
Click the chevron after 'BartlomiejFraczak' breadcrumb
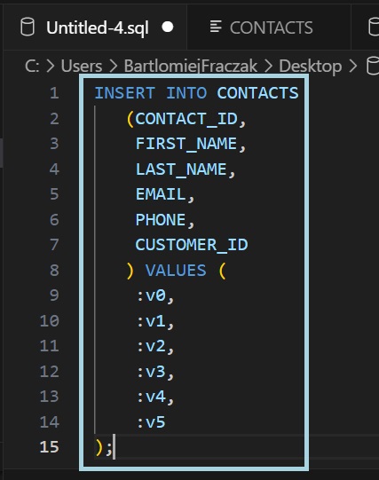268,67
